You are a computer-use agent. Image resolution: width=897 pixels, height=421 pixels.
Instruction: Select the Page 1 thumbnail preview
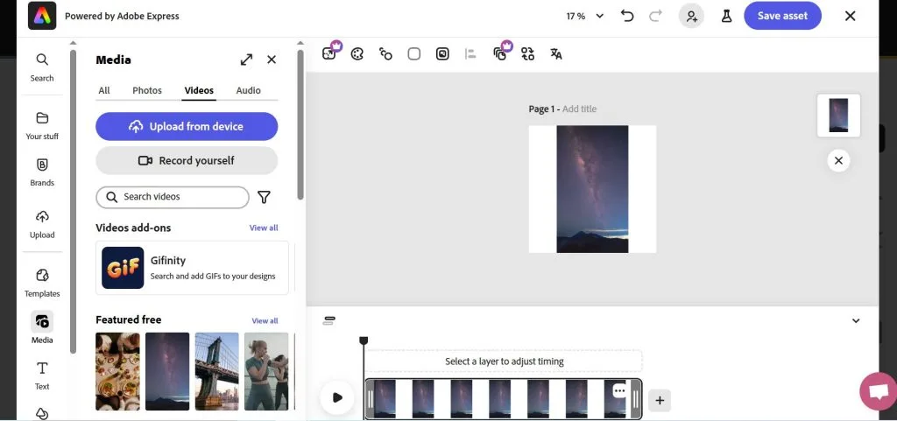tap(838, 116)
